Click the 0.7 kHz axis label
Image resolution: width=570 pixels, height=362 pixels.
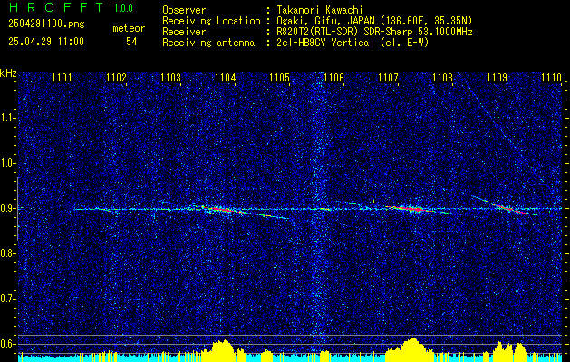click(7, 300)
